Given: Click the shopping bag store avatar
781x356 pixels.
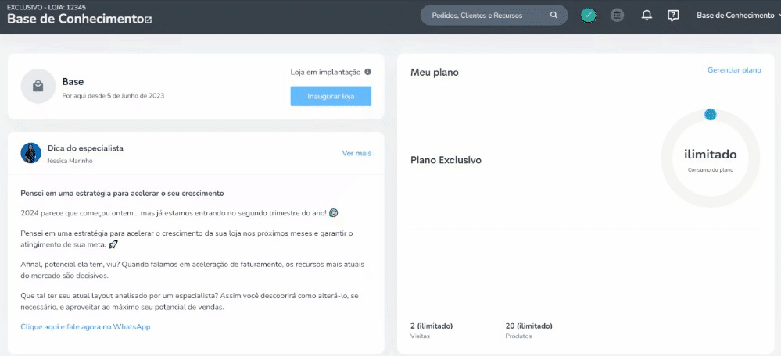Looking at the screenshot, I should [38, 86].
